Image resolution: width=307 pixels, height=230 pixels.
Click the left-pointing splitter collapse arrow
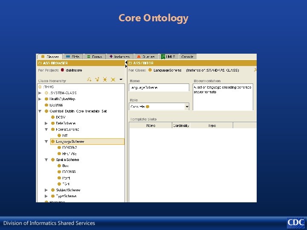click(126, 62)
